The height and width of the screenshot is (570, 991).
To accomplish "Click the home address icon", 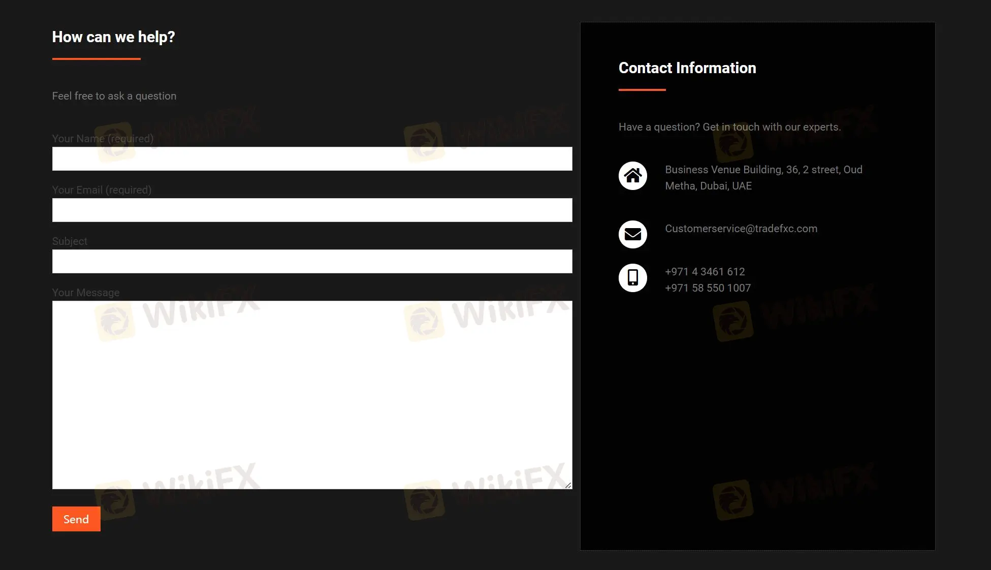I will click(632, 176).
